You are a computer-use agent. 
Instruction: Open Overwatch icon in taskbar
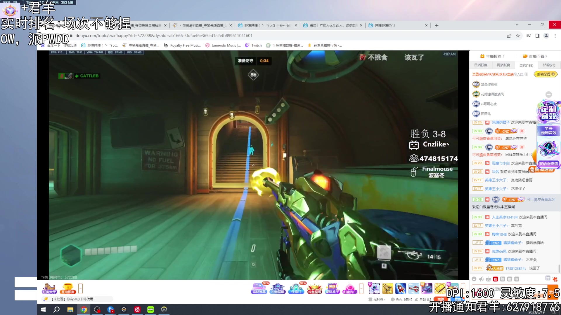point(164,309)
